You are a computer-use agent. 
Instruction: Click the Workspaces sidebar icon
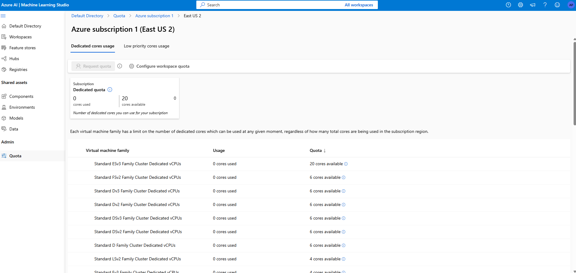click(4, 37)
